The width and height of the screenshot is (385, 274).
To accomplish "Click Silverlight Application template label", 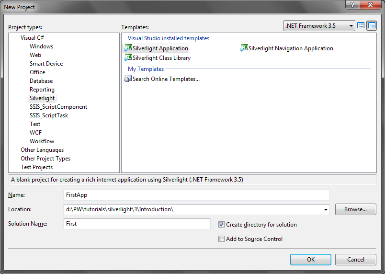I will click(x=160, y=48).
